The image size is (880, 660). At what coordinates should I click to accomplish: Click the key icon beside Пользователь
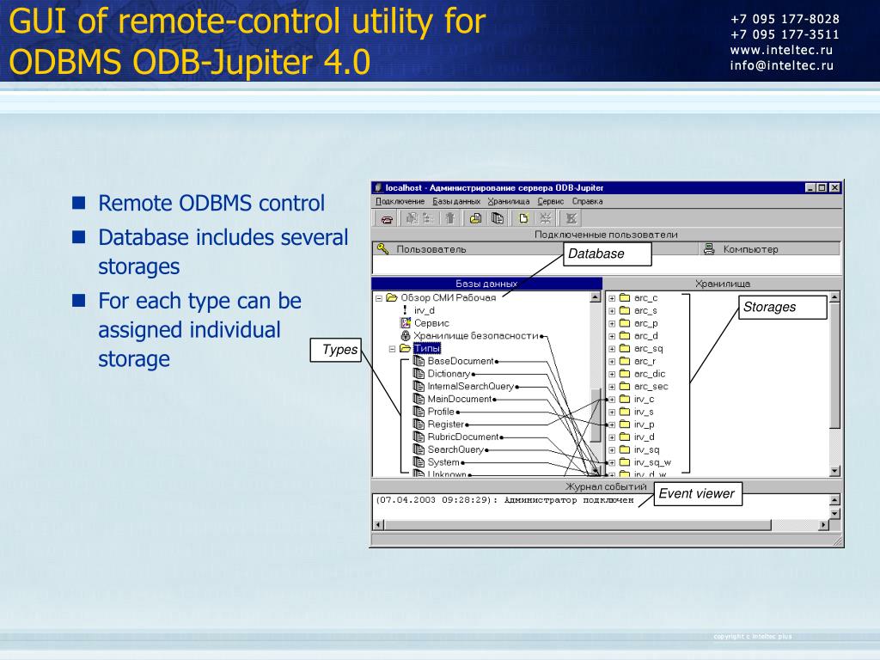[x=382, y=248]
